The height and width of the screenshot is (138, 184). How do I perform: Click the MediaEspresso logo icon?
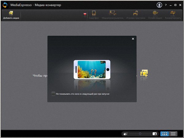point(5,5)
